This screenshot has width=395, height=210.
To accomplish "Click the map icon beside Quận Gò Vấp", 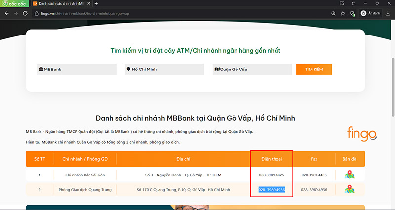I will (217, 69).
